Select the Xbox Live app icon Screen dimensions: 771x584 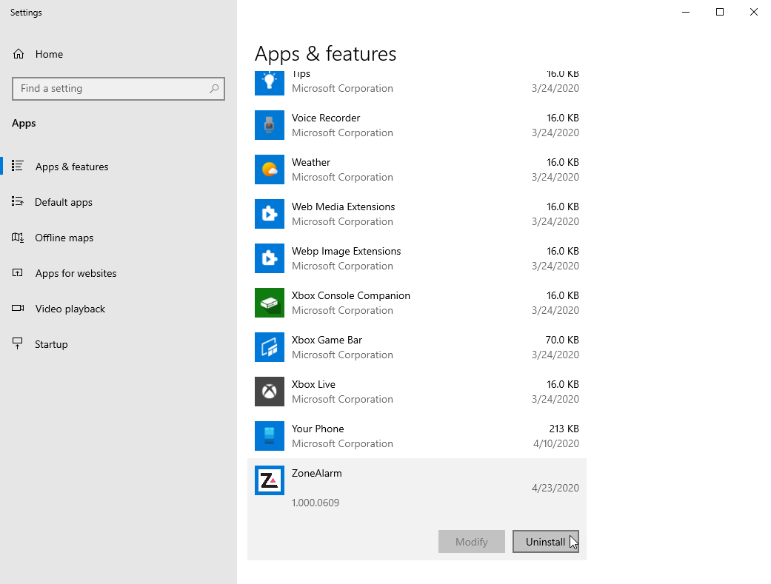[270, 392]
